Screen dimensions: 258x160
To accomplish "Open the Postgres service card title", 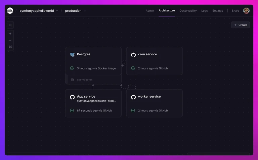I will pyautogui.click(x=84, y=54).
